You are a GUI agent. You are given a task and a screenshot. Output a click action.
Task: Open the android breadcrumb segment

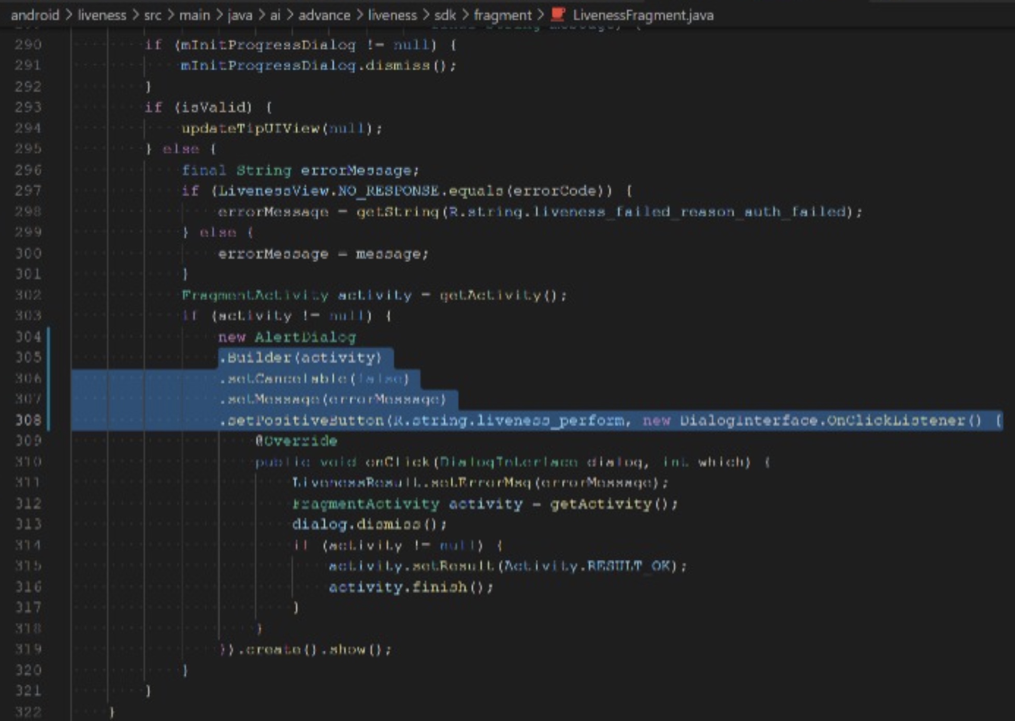pos(35,15)
